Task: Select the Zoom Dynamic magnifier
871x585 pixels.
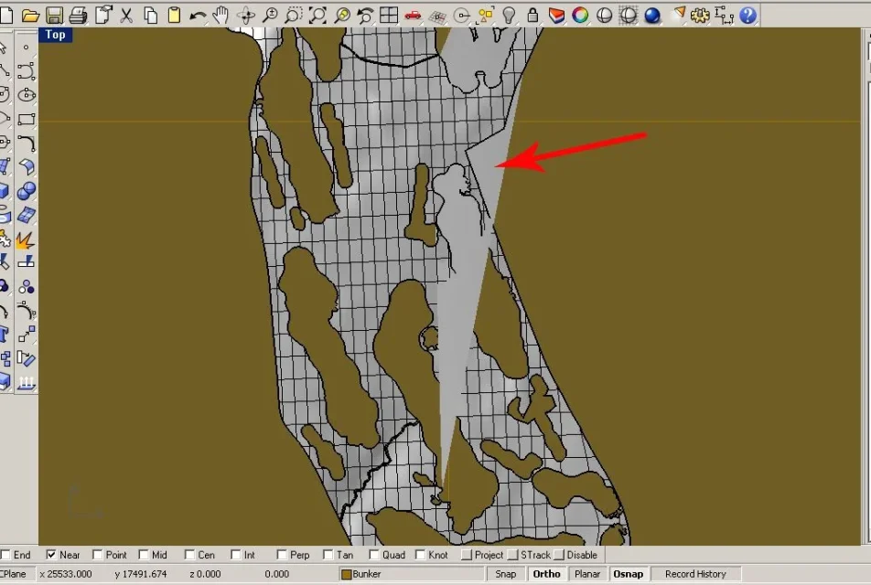Action: [x=270, y=15]
